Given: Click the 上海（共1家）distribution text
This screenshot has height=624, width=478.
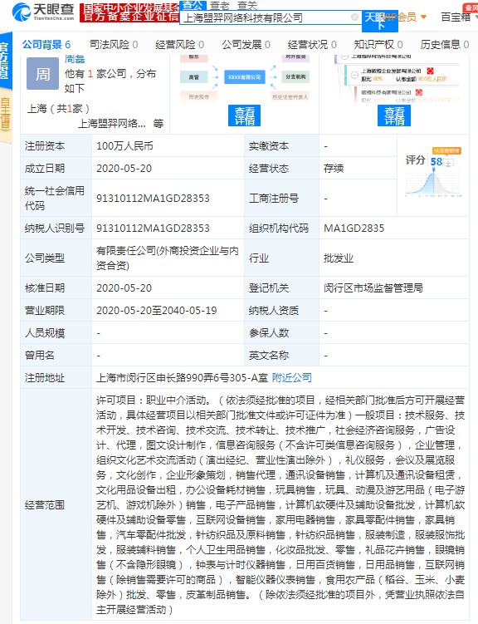Looking at the screenshot, I should point(58,108).
